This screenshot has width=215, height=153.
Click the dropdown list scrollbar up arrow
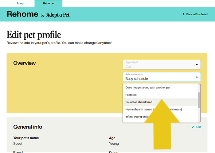tap(199, 85)
